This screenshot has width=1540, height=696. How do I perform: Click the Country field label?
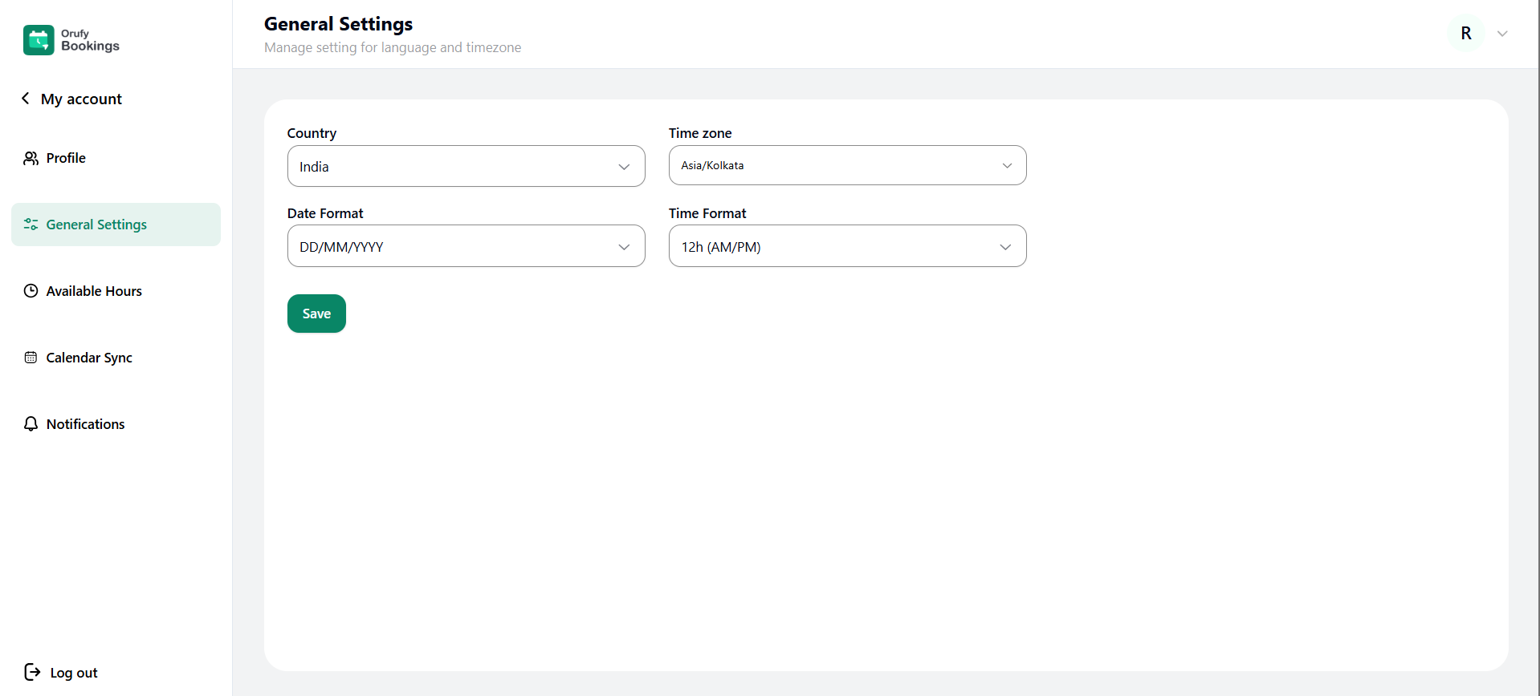(x=312, y=133)
